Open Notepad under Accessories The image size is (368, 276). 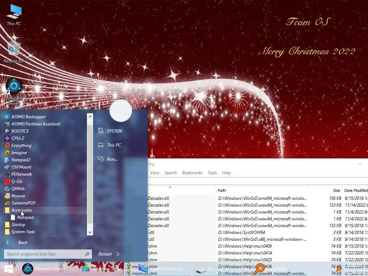coord(23,217)
